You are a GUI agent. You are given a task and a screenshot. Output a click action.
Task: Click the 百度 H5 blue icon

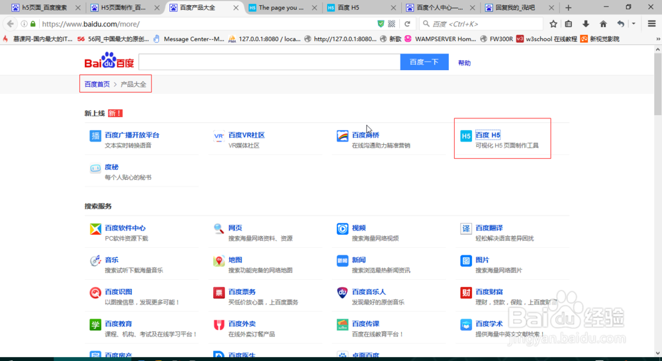(465, 136)
